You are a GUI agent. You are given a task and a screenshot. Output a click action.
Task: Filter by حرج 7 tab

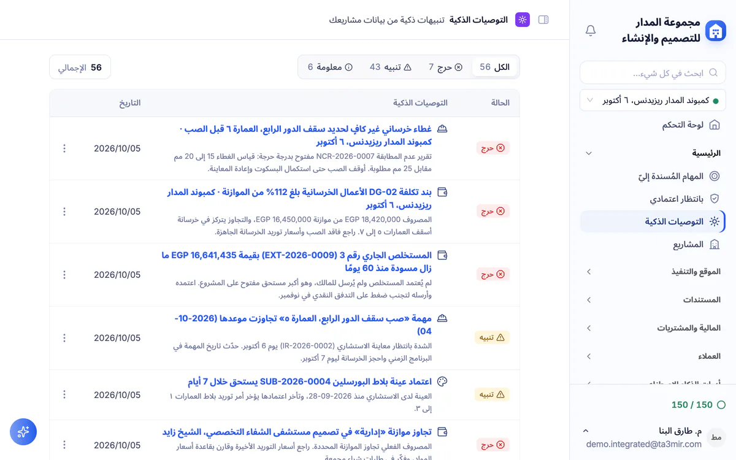click(446, 67)
